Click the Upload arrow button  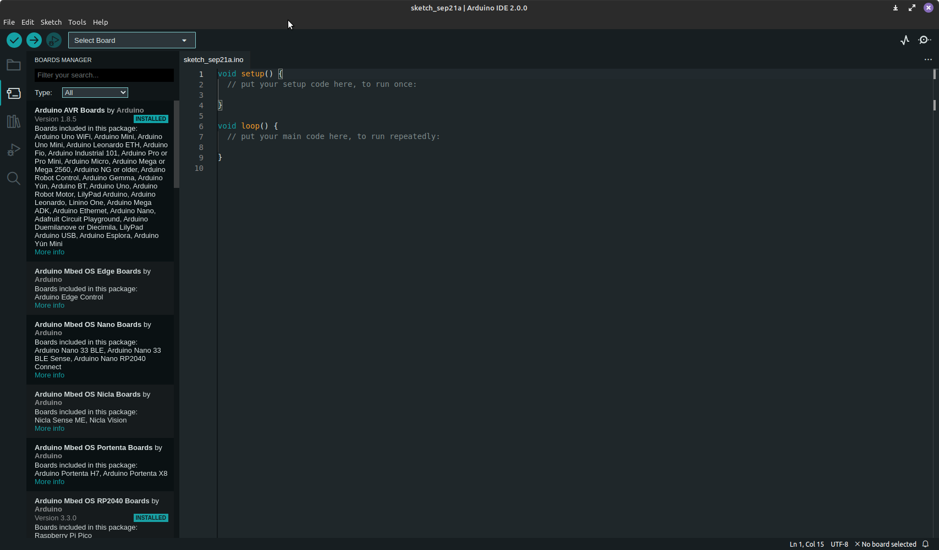coord(34,40)
